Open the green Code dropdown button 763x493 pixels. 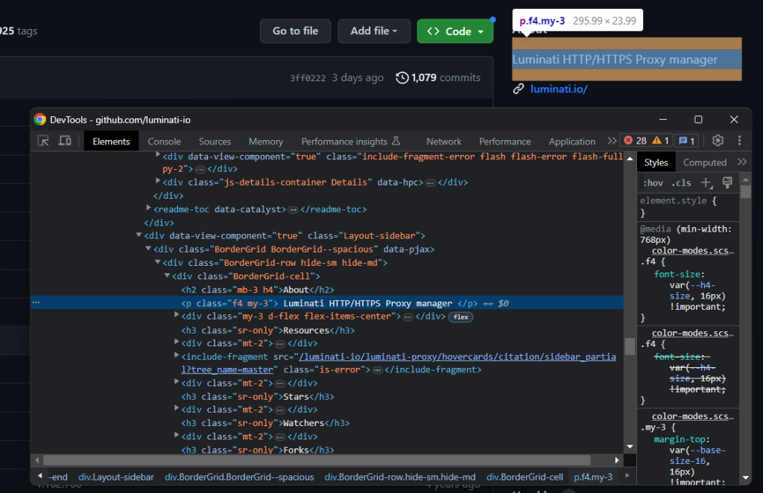pos(455,31)
